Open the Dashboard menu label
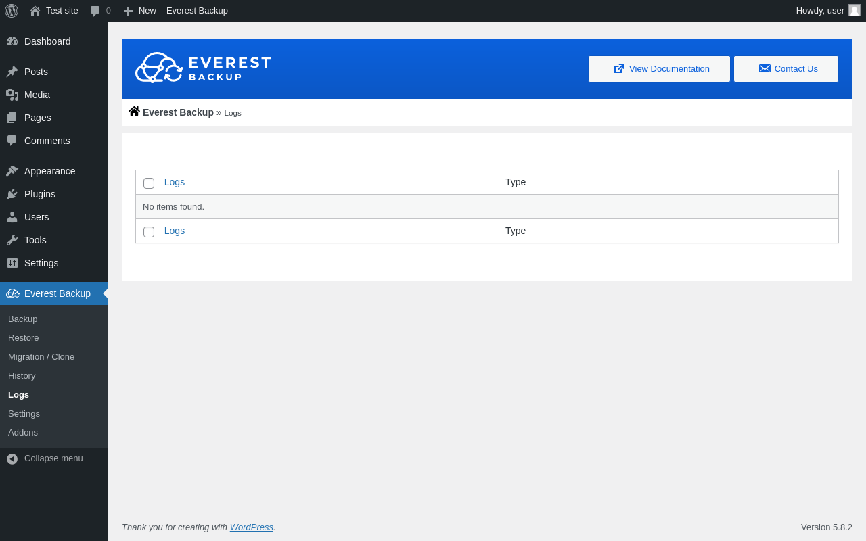 click(47, 41)
